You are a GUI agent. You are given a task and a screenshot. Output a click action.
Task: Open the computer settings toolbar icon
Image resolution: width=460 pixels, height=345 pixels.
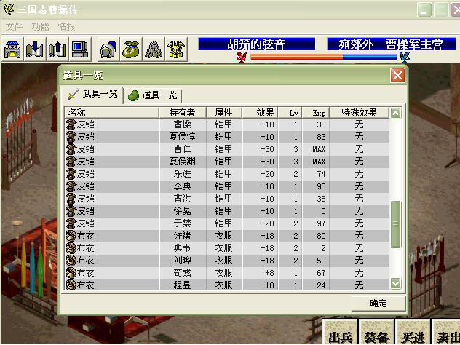(79, 49)
